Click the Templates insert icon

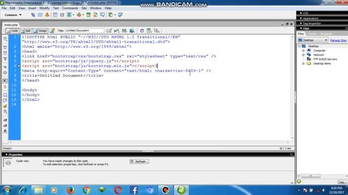(110, 15)
